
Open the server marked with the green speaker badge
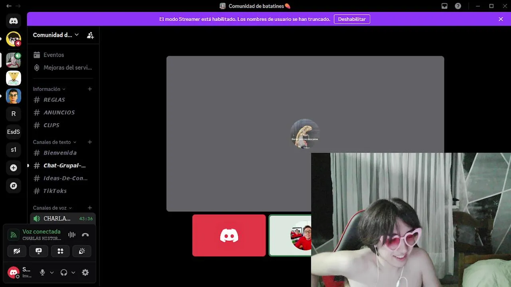click(14, 60)
